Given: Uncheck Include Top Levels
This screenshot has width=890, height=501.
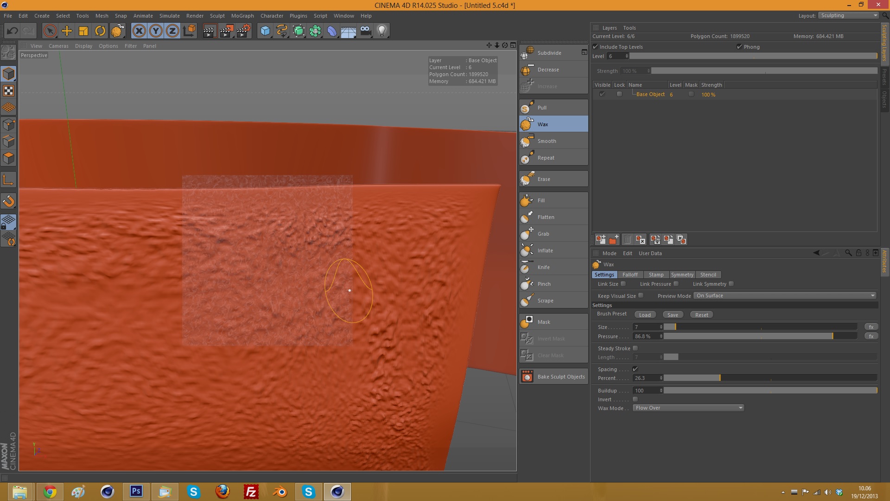Looking at the screenshot, I should tap(596, 47).
